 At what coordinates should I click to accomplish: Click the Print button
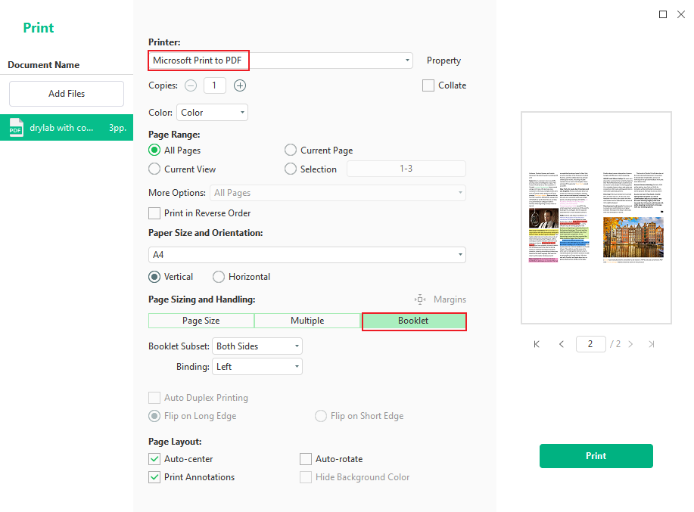click(596, 456)
